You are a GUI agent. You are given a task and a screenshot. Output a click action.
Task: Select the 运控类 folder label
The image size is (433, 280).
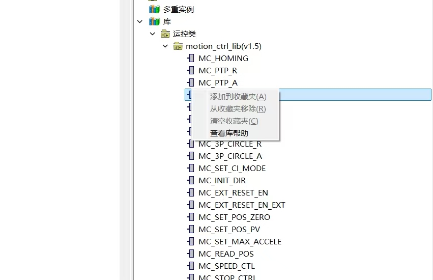click(185, 34)
